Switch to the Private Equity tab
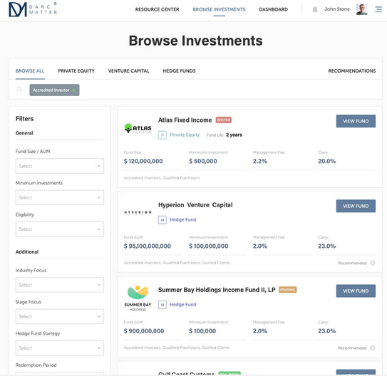The width and height of the screenshot is (387, 376). pyautogui.click(x=76, y=71)
